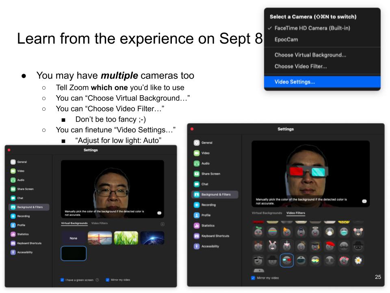
Task: Untick the 'I have a green screen' checkbox
Action: [x=62, y=280]
